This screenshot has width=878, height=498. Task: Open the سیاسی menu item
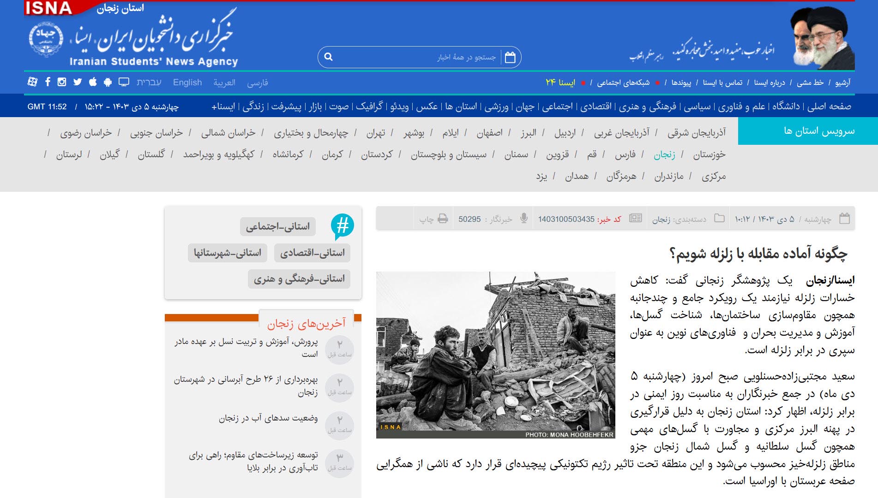tap(697, 107)
